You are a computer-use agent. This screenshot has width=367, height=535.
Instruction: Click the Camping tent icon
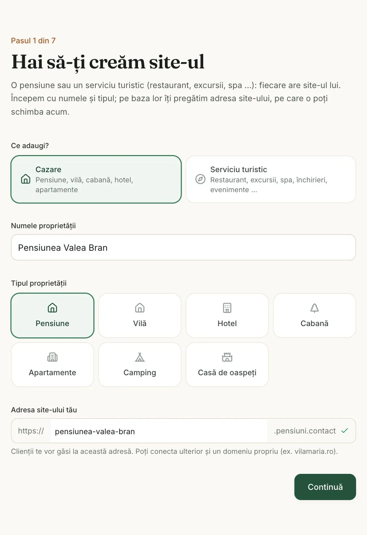point(140,357)
